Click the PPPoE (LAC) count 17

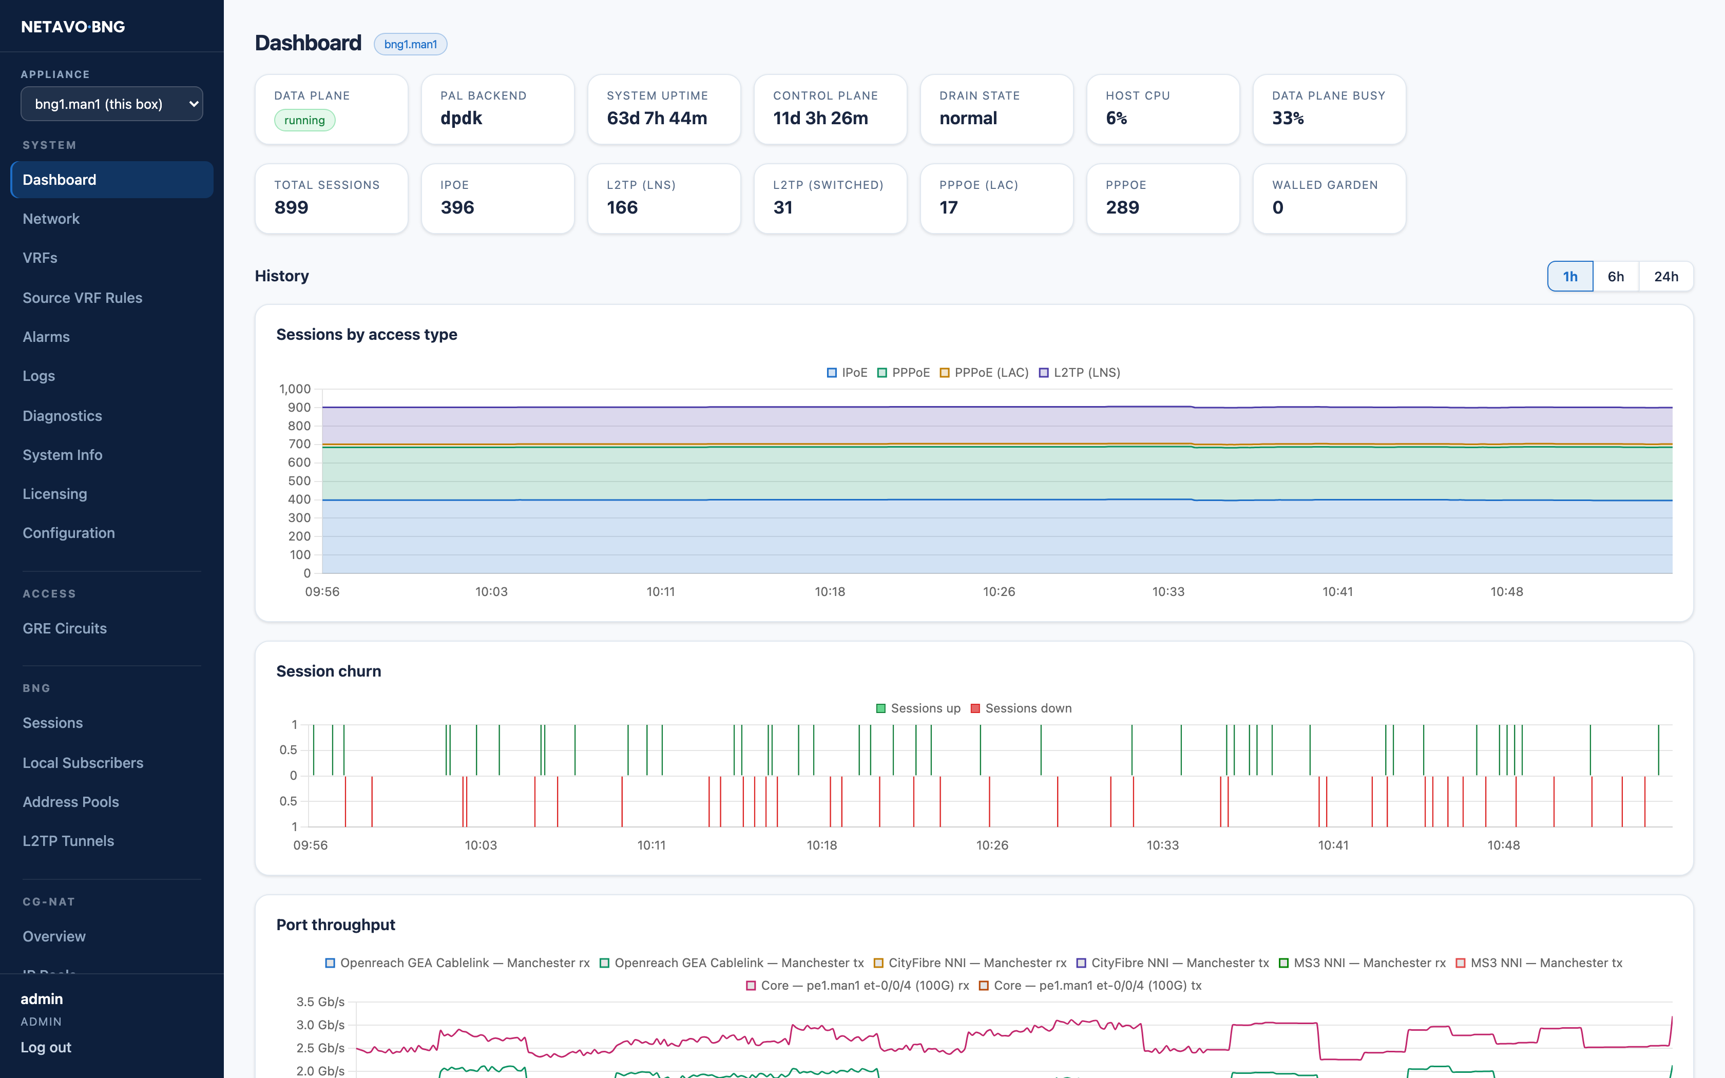point(948,207)
